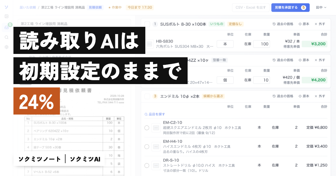The height and width of the screenshot is (176, 336).
Task: Remove SUSボルト item with 外す
Action: pyautogui.click(x=320, y=24)
